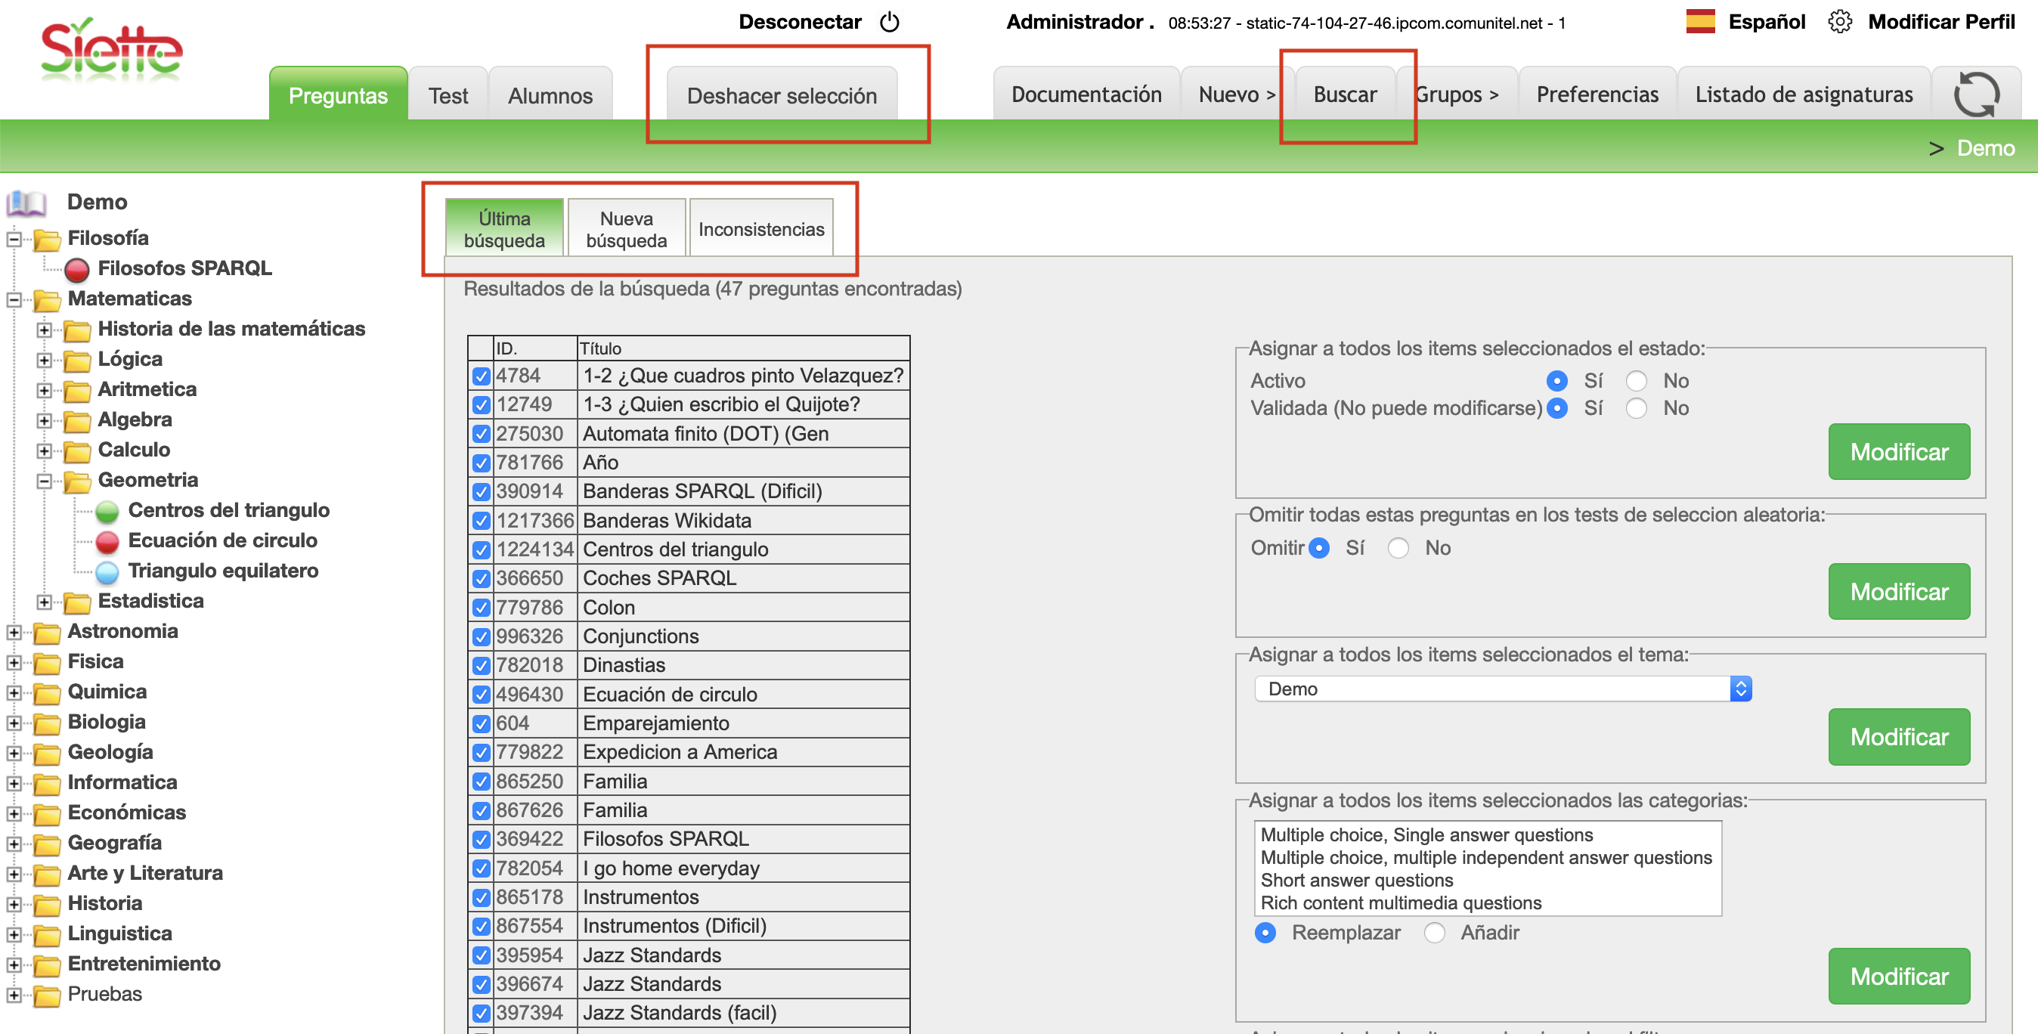
Task: Select Short answer questions in the categories list
Action: 1356,881
